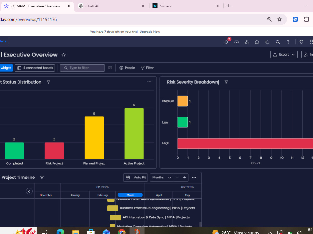Switch to the ChatGPT tab
313x234 pixels.
click(x=111, y=6)
